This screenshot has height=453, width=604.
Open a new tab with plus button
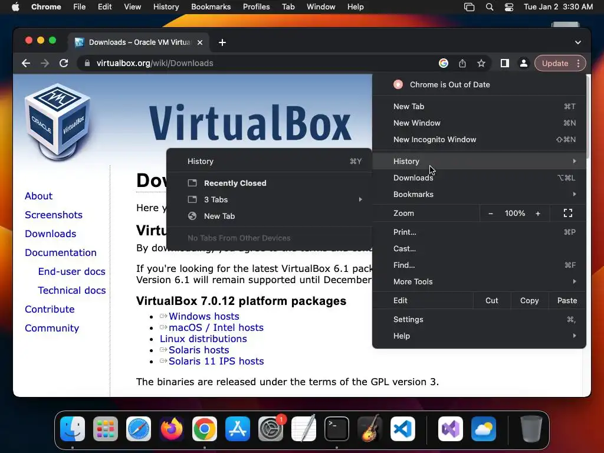click(222, 42)
